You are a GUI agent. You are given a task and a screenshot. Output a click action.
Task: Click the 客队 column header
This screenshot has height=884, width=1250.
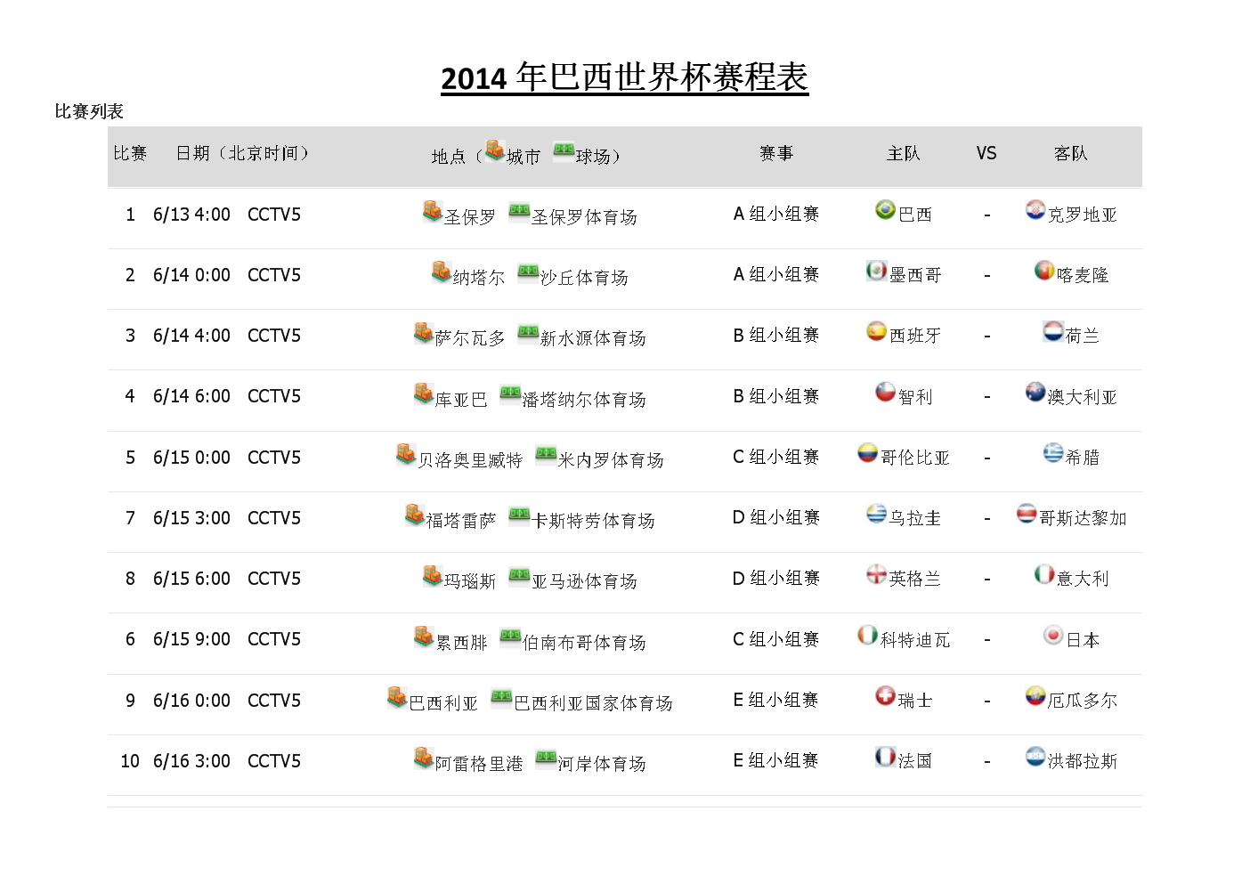pos(1070,153)
